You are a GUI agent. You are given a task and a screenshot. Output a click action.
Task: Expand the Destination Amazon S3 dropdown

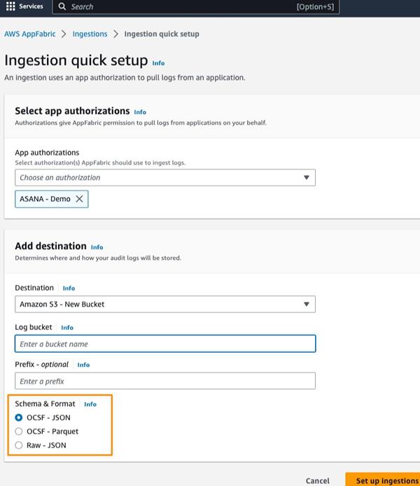point(165,304)
